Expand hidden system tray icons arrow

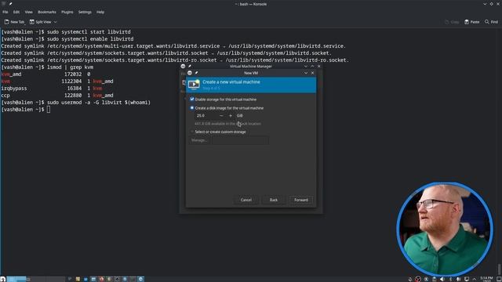[474, 279]
